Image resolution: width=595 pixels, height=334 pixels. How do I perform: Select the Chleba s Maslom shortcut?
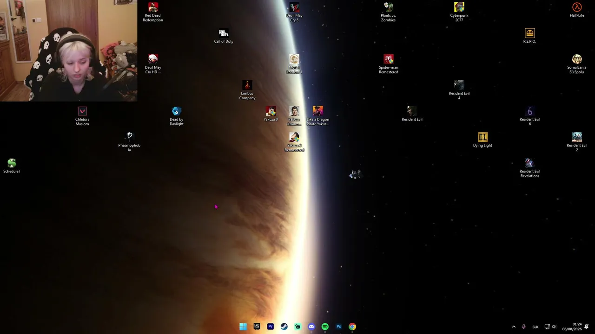(x=82, y=116)
